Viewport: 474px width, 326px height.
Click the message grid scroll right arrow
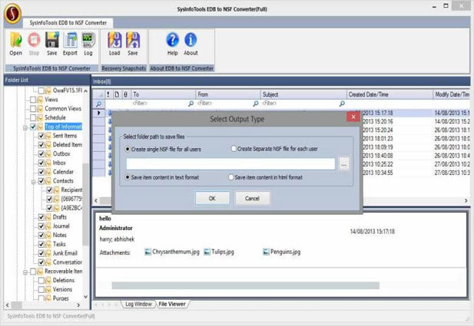coord(466,200)
